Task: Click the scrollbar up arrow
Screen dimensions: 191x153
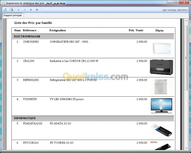Action: pyautogui.click(x=186, y=21)
